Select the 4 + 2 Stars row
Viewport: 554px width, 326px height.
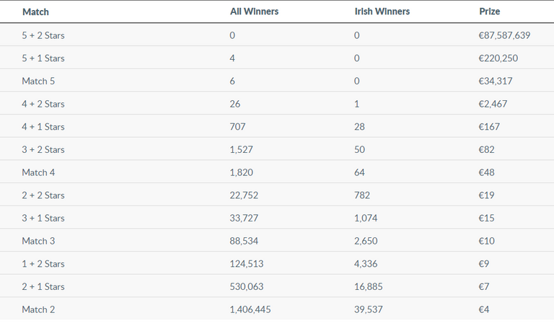pos(277,103)
